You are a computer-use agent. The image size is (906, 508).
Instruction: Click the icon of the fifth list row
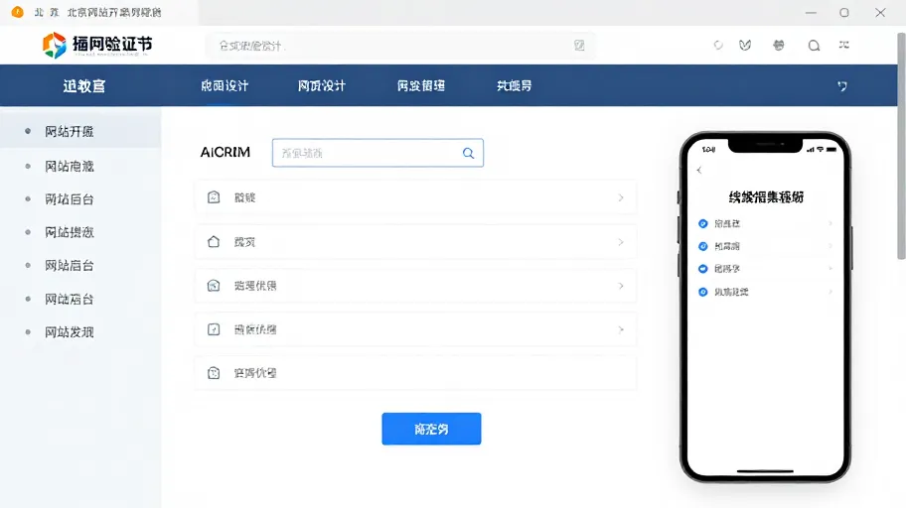[x=214, y=373]
